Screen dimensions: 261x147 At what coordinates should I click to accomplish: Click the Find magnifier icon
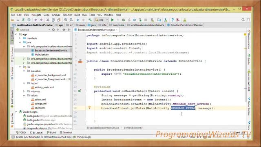pyautogui.click(x=66, y=20)
